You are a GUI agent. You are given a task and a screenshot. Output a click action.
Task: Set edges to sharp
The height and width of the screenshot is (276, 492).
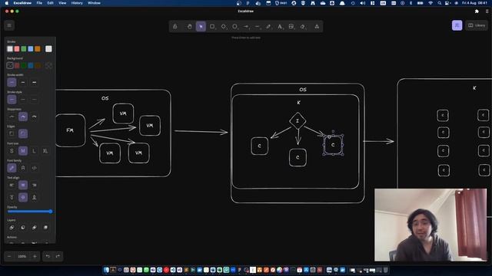(12, 133)
